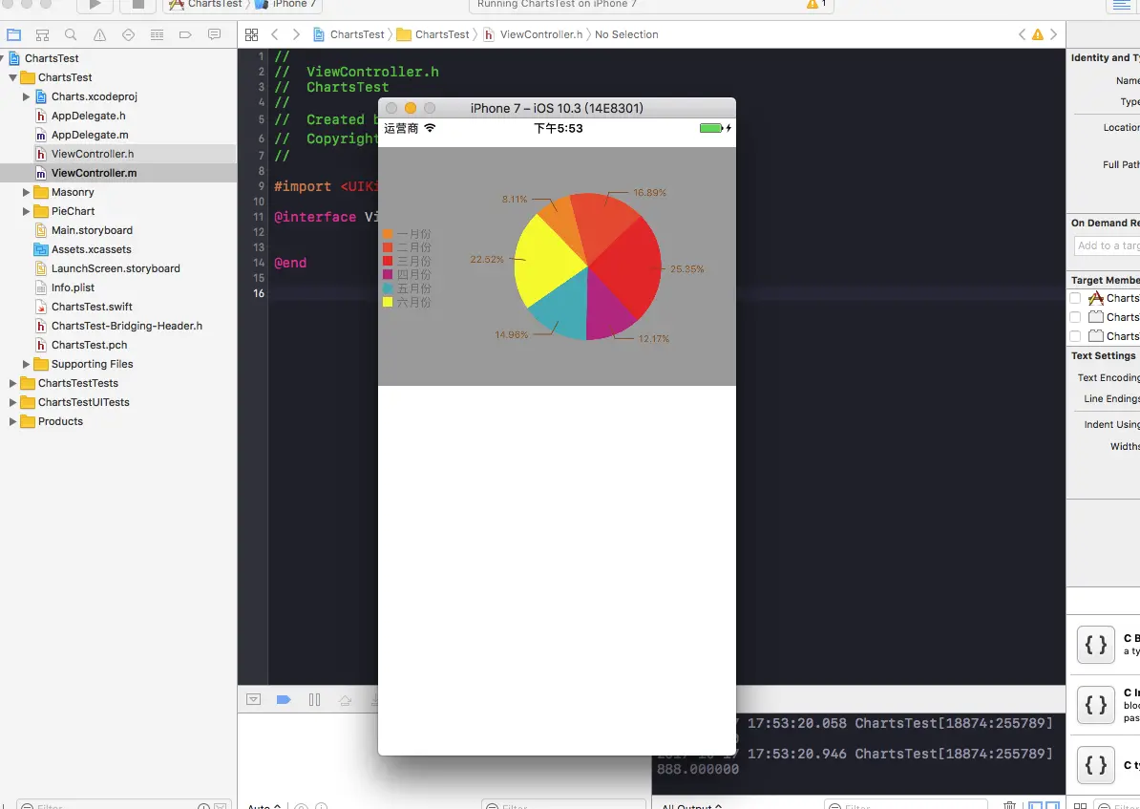
Task: Expand the ChartsTestTests group
Action: pos(12,383)
